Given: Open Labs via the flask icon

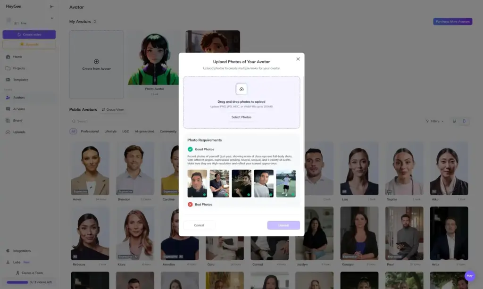Looking at the screenshot, I should (8, 262).
